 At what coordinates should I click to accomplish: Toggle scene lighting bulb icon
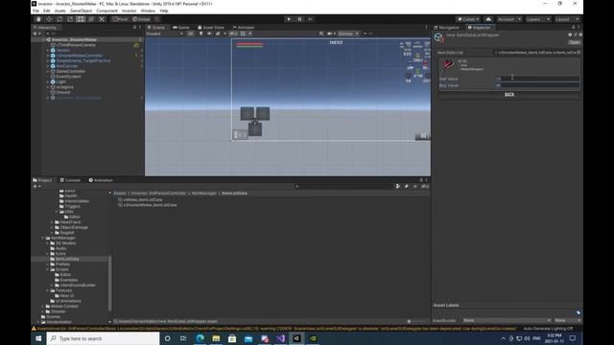201,34
